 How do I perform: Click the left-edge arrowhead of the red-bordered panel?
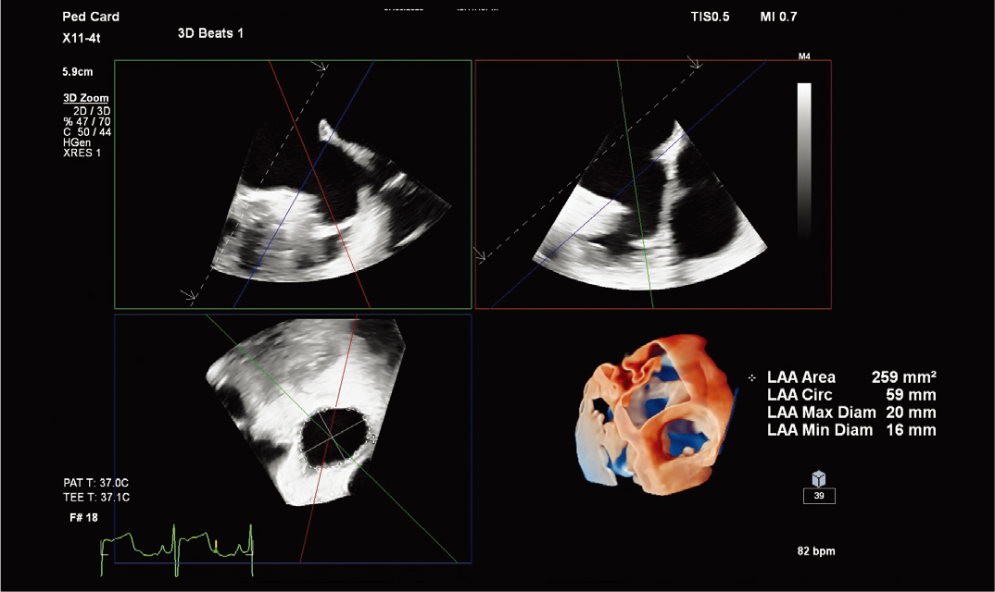480,255
